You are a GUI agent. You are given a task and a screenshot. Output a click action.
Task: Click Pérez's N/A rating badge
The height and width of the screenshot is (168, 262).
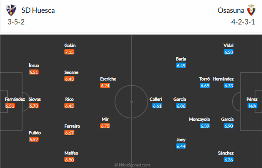252,106
